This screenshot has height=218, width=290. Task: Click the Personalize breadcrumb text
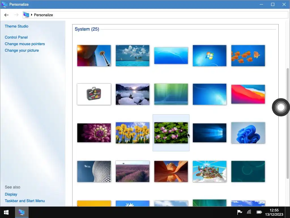[43, 15]
